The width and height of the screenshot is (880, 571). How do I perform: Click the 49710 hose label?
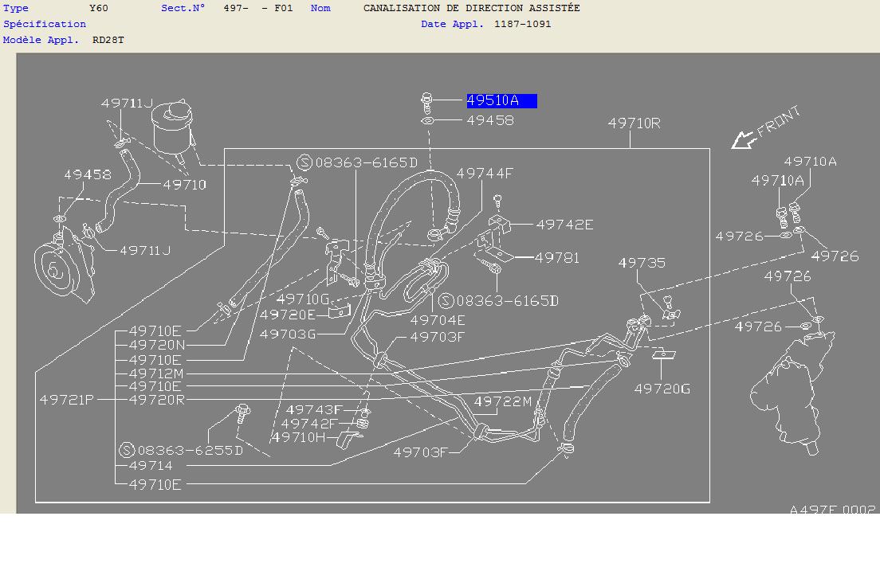point(185,185)
